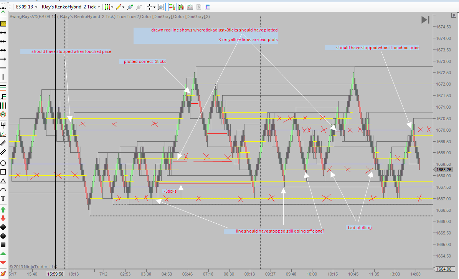Select the Text annotation tool
This screenshot has height=279, width=459.
(x=3, y=198)
